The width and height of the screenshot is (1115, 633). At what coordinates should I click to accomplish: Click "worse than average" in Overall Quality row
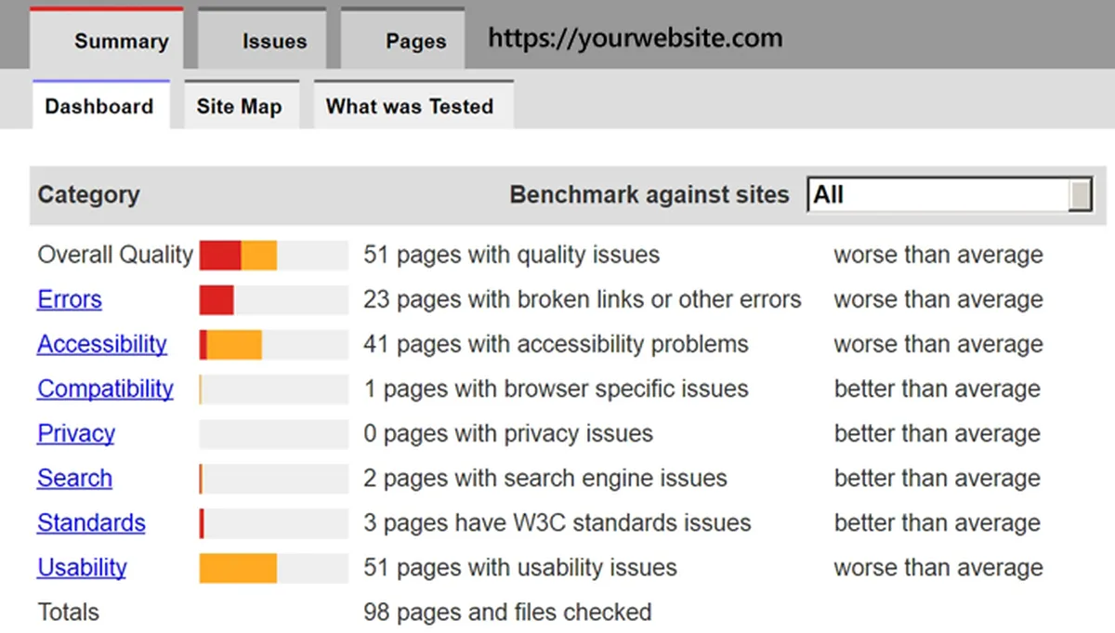point(938,255)
